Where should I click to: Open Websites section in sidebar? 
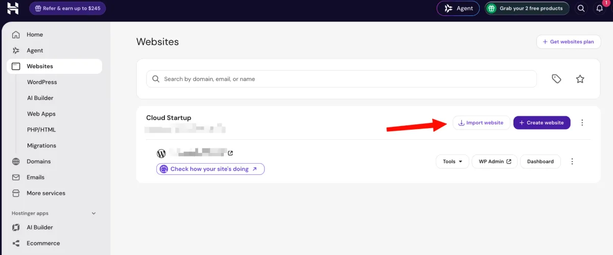(54, 66)
